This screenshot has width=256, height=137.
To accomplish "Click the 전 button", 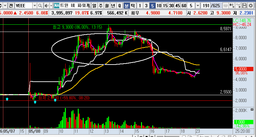I will point(11,6).
